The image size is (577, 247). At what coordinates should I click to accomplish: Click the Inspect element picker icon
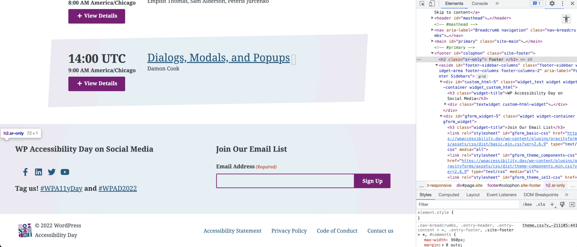pyautogui.click(x=421, y=4)
